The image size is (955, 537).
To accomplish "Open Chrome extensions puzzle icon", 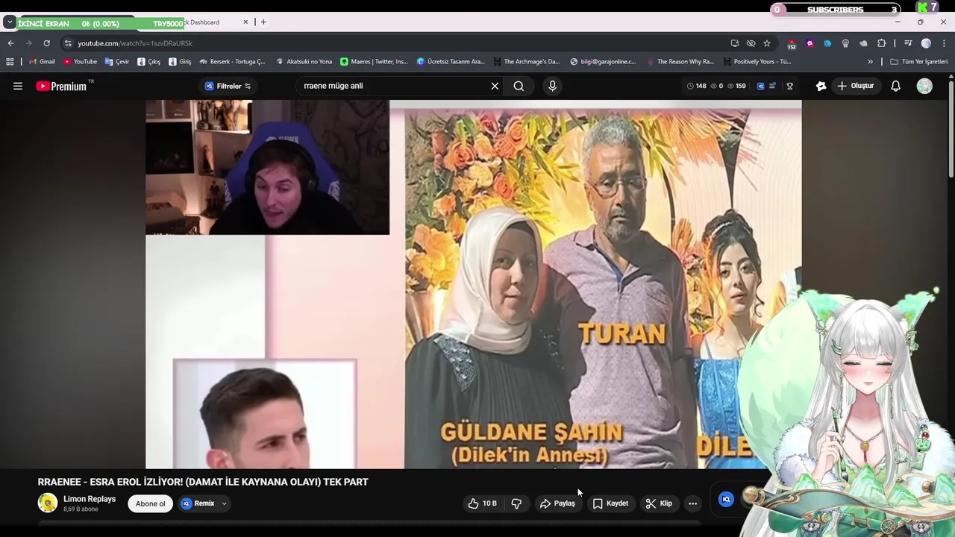I will pos(881,43).
